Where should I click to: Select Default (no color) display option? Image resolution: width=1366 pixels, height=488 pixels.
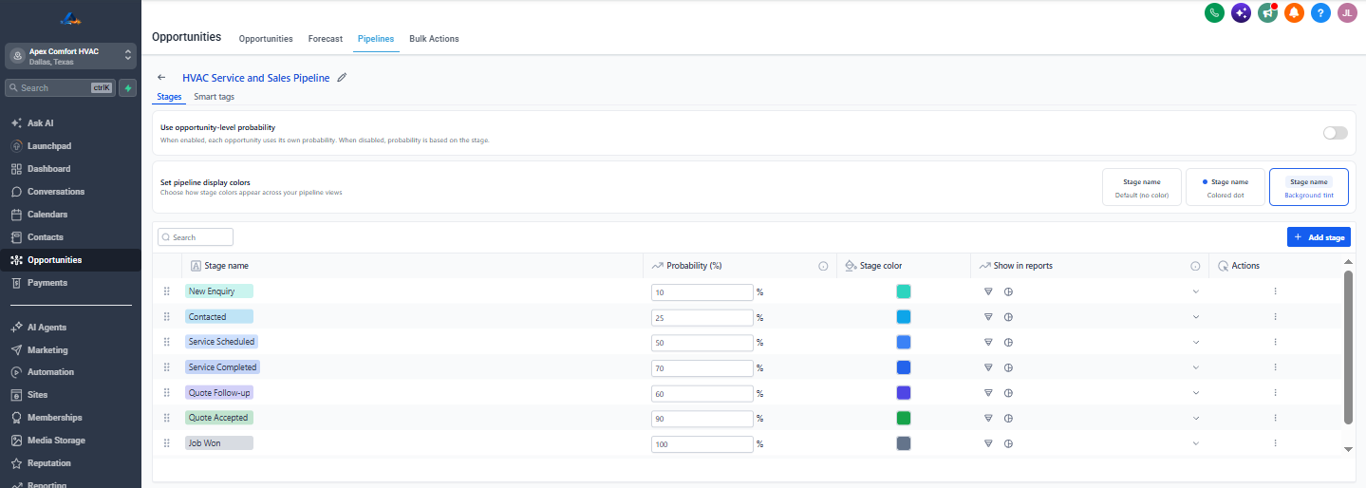pos(1142,187)
